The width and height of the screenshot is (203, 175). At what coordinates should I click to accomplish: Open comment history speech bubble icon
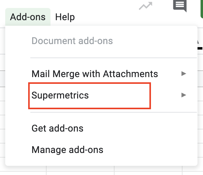pos(180,6)
